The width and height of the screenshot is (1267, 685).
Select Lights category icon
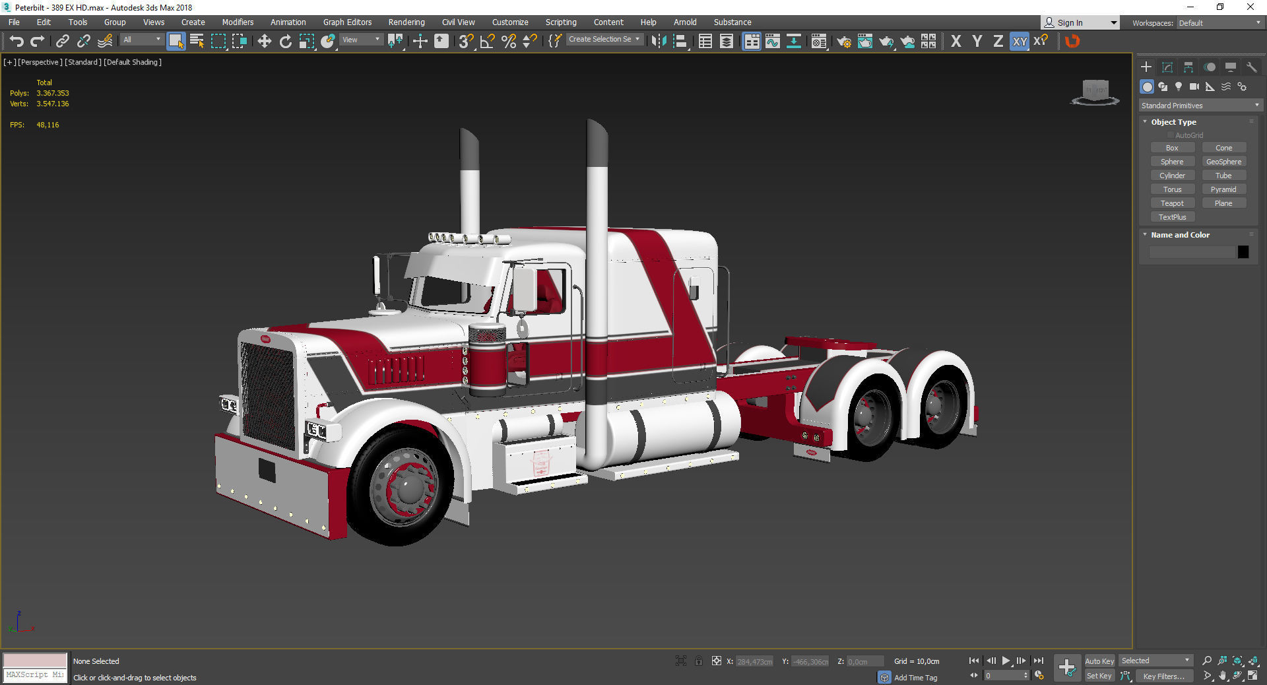click(1179, 86)
